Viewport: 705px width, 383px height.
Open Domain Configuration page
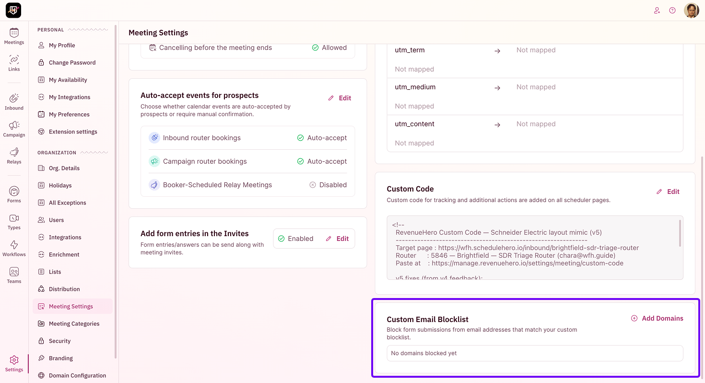(x=72, y=375)
